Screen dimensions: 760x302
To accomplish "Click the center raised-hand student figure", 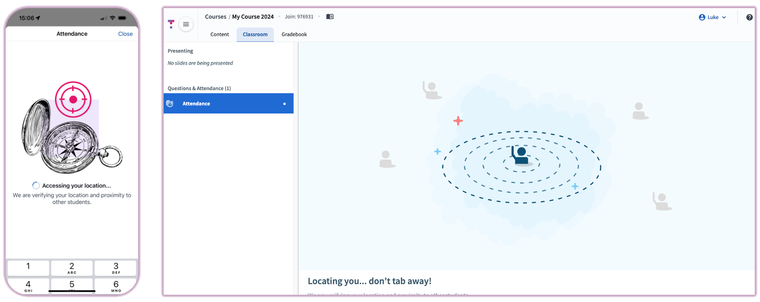I will pyautogui.click(x=520, y=155).
